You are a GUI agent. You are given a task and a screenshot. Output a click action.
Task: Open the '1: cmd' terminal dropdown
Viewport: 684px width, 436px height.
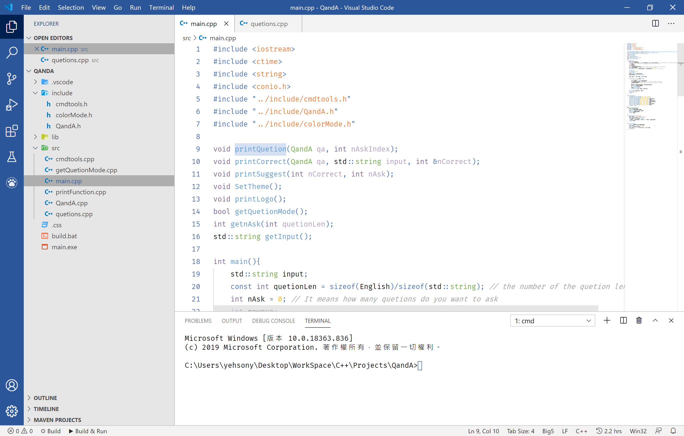pyautogui.click(x=552, y=321)
